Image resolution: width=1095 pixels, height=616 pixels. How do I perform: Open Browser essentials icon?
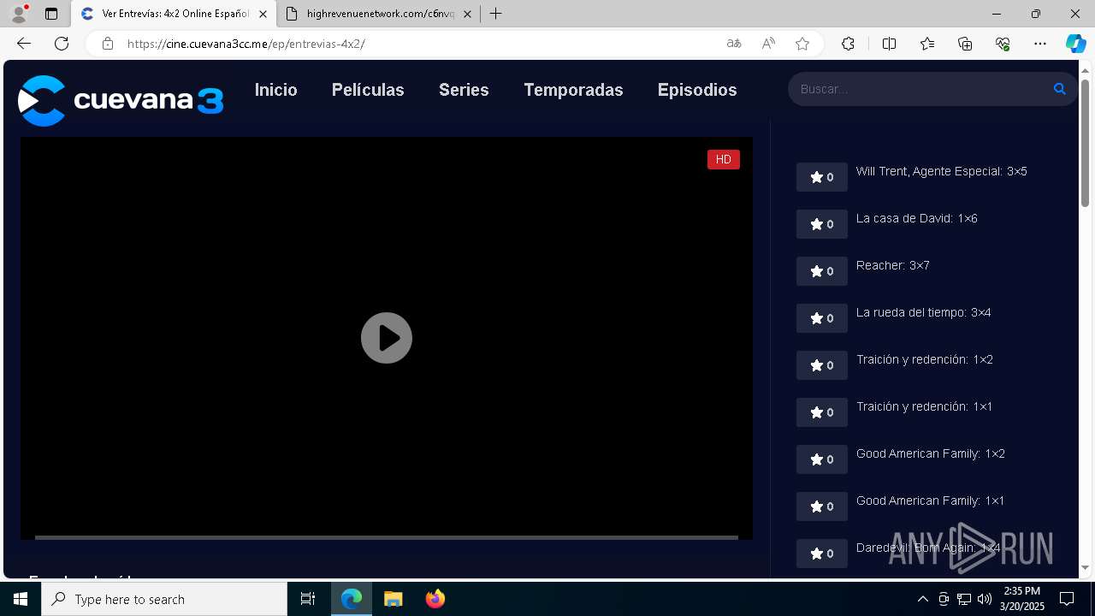pos(1003,44)
